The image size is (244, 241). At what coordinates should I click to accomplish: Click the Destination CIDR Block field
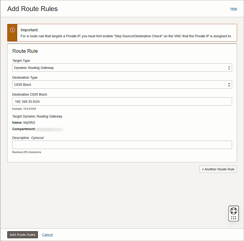coord(122,101)
